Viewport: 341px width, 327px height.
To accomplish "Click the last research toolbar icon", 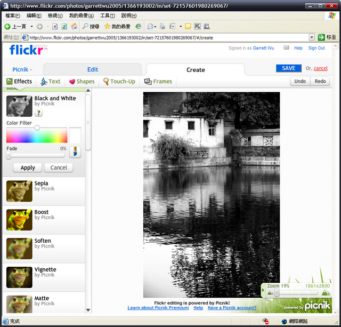I will tap(207, 27).
